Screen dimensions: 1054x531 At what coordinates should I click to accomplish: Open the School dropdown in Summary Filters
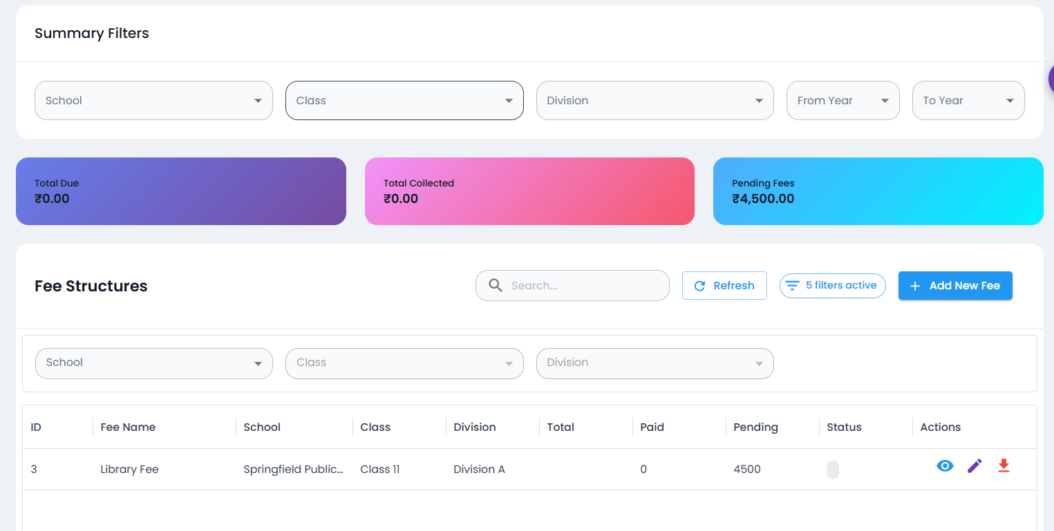pos(153,100)
